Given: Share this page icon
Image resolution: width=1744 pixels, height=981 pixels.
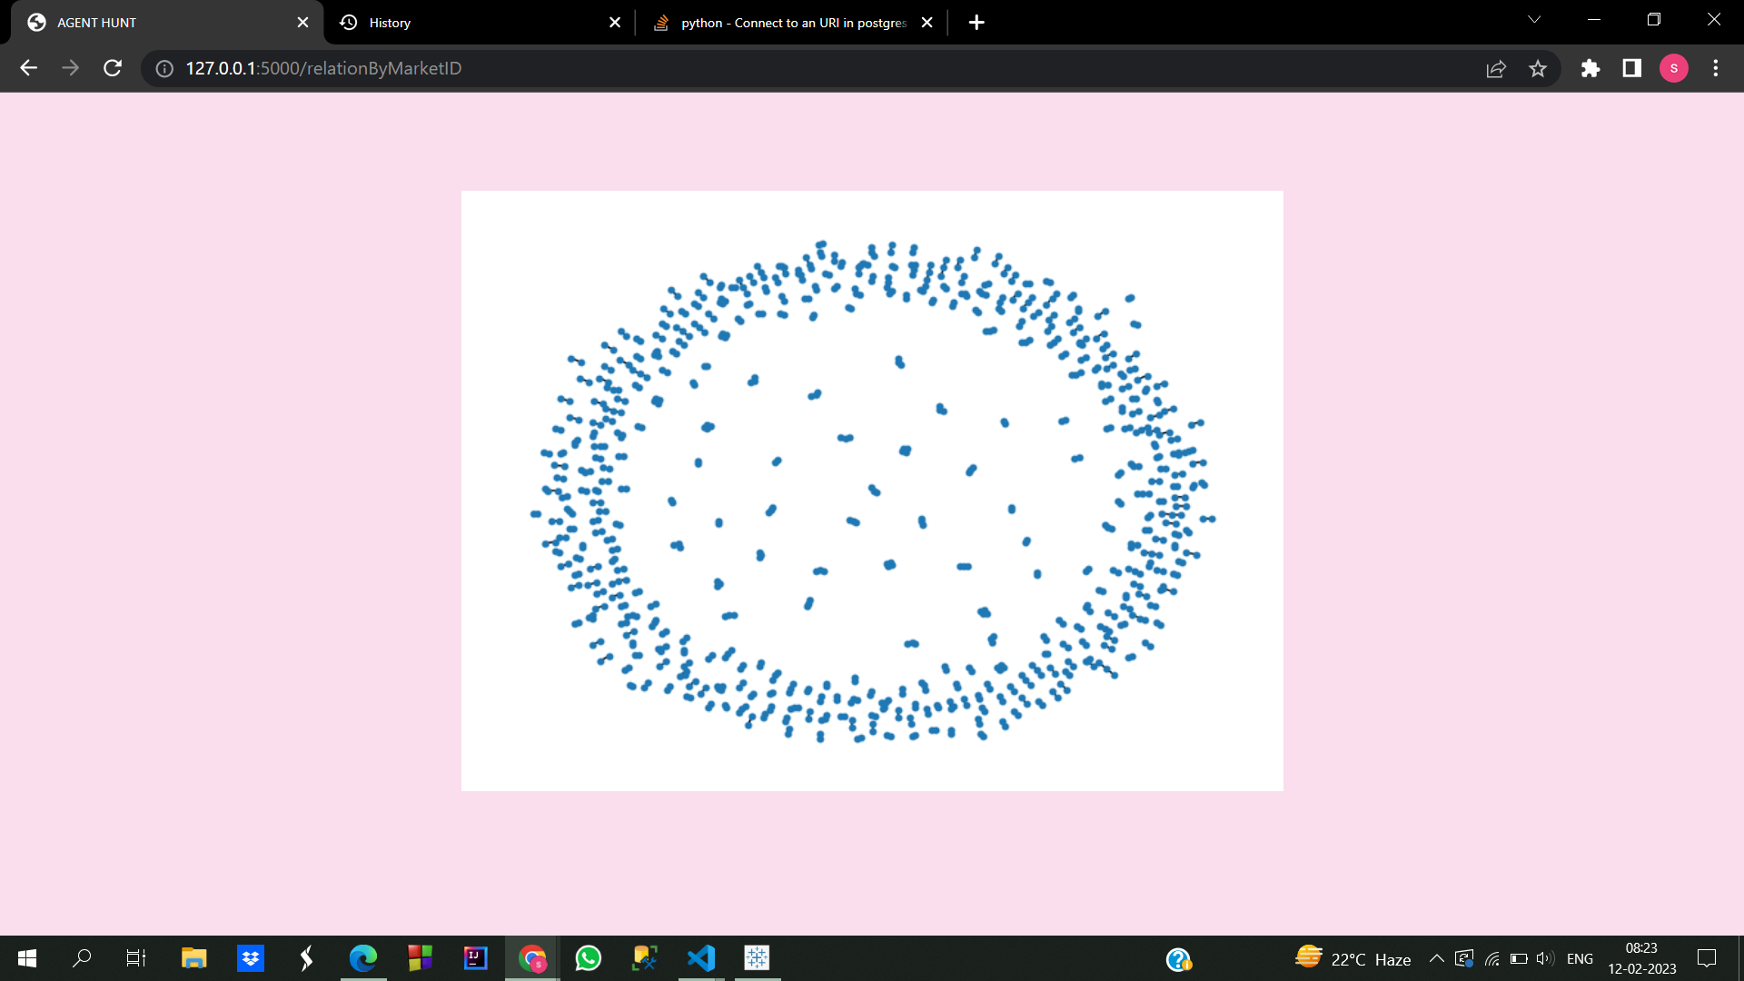Looking at the screenshot, I should point(1496,68).
